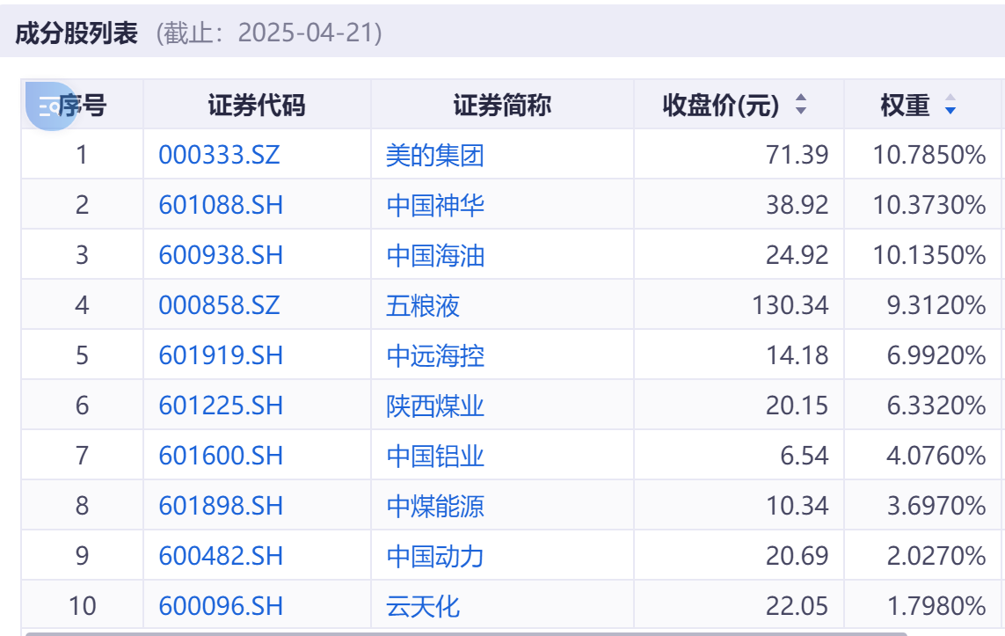Open stock code 000858.SZ
This screenshot has height=636, width=1005.
[219, 305]
